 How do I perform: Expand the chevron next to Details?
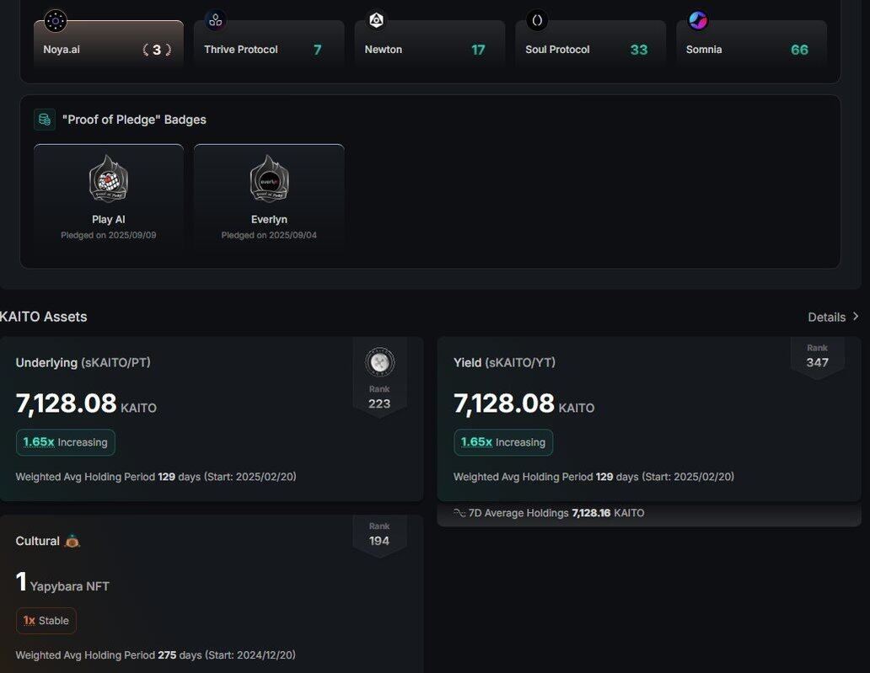[x=856, y=316]
